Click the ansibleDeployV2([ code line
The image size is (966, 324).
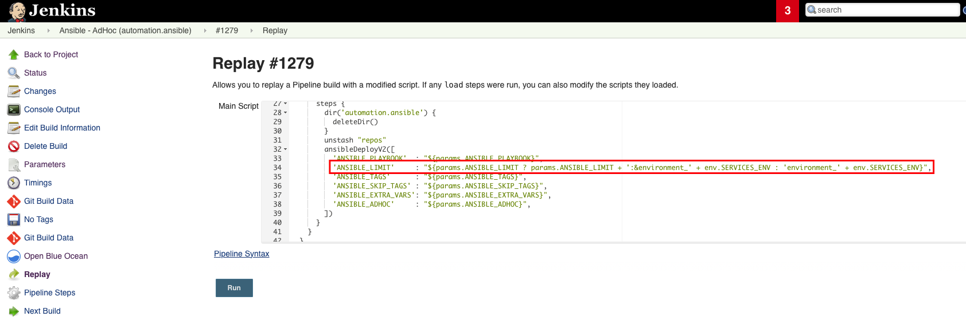click(x=359, y=149)
